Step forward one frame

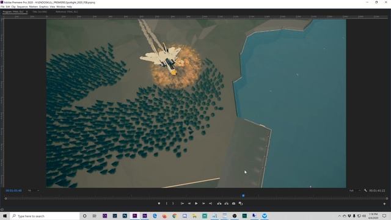(x=203, y=204)
